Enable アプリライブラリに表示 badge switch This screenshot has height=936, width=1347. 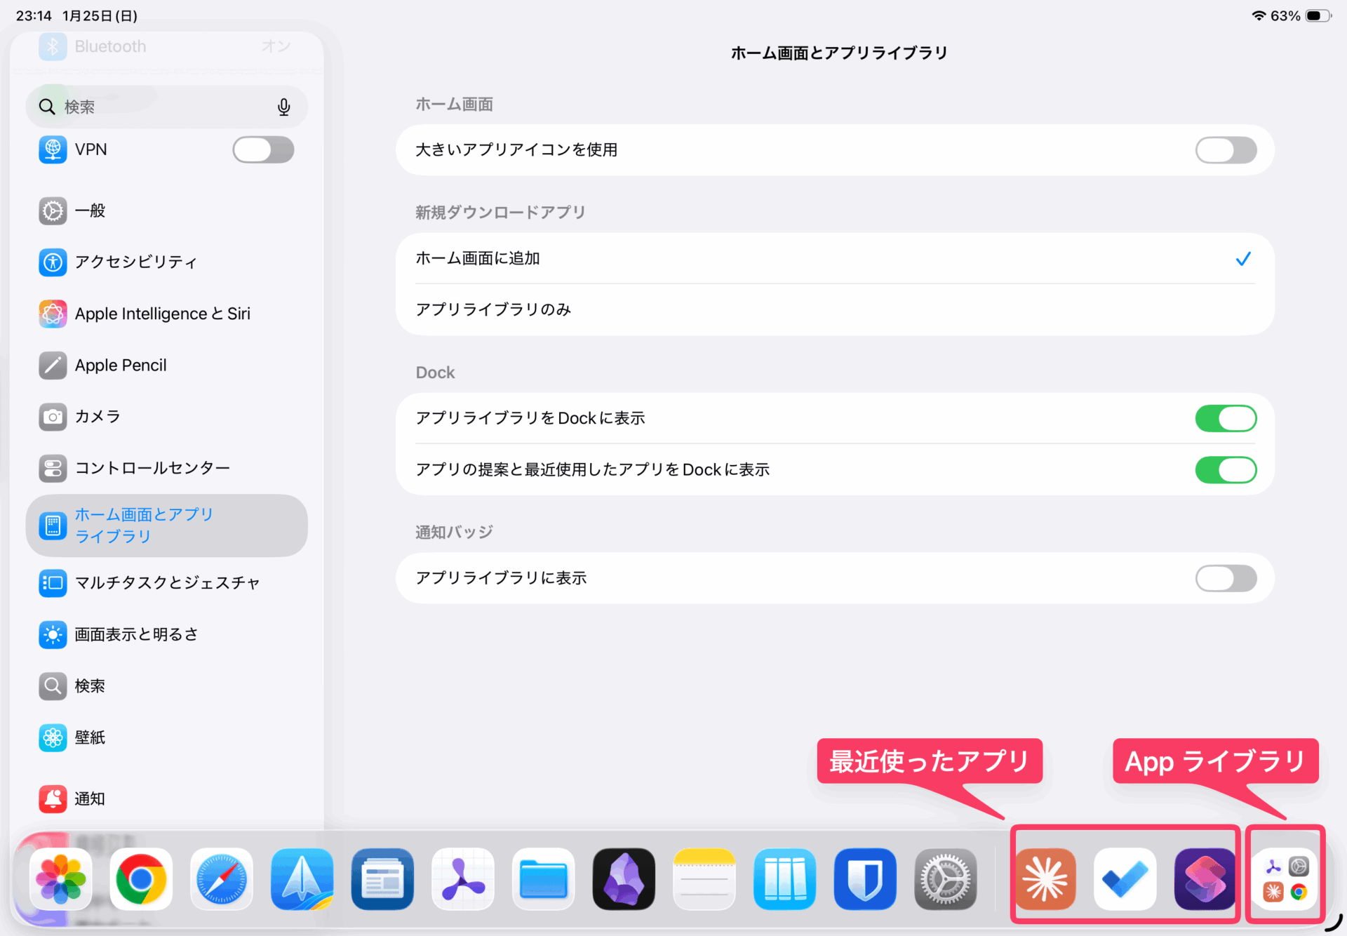coord(1225,578)
